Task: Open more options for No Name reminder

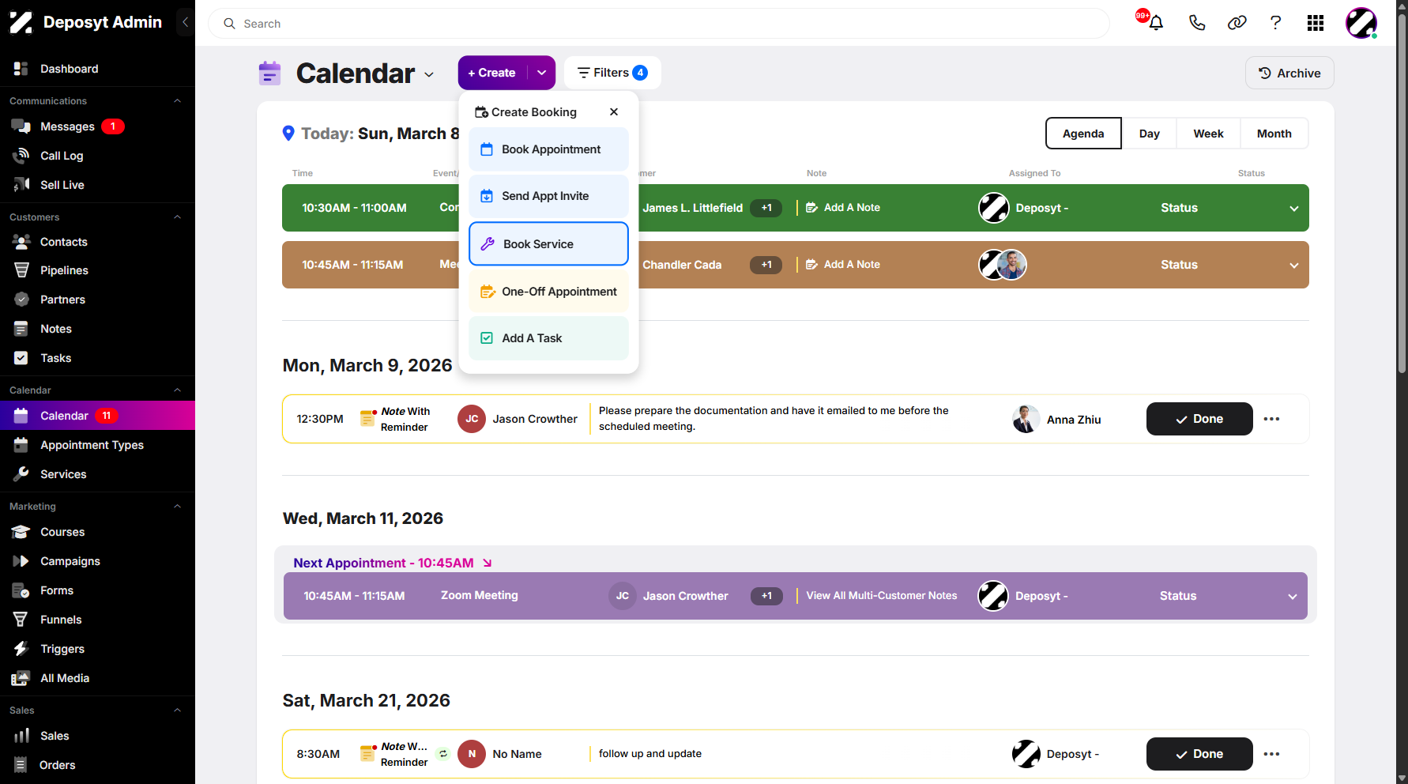Action: [1271, 754]
